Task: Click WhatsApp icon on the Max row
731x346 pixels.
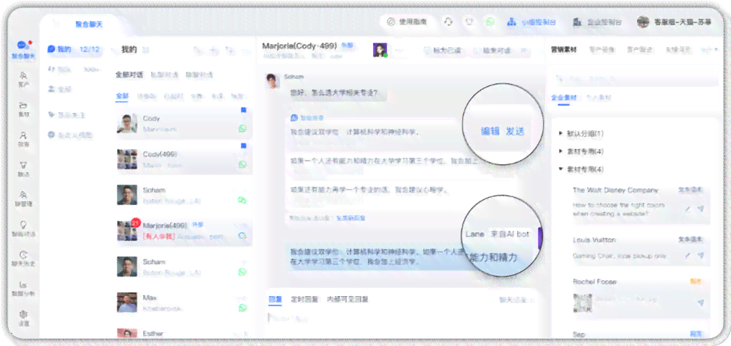Action: (242, 308)
